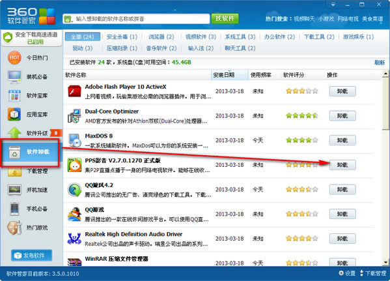This screenshot has width=390, height=281.
Task: Open the title bar dropdown menu arrow
Action: [333, 5]
